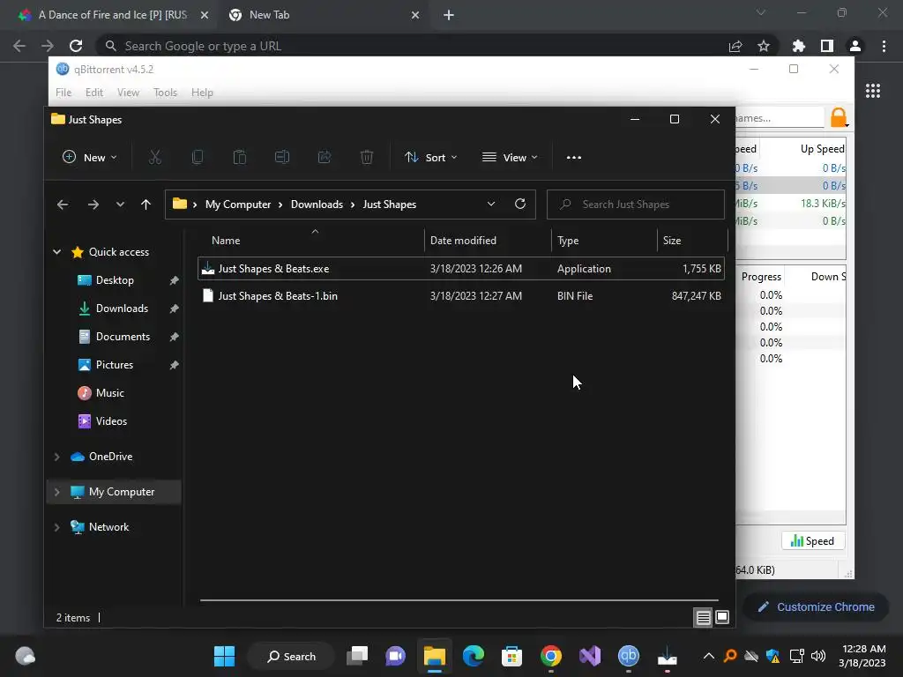The image size is (903, 677).
Task: Open qBittorrent Tools menu
Action: pos(165,93)
